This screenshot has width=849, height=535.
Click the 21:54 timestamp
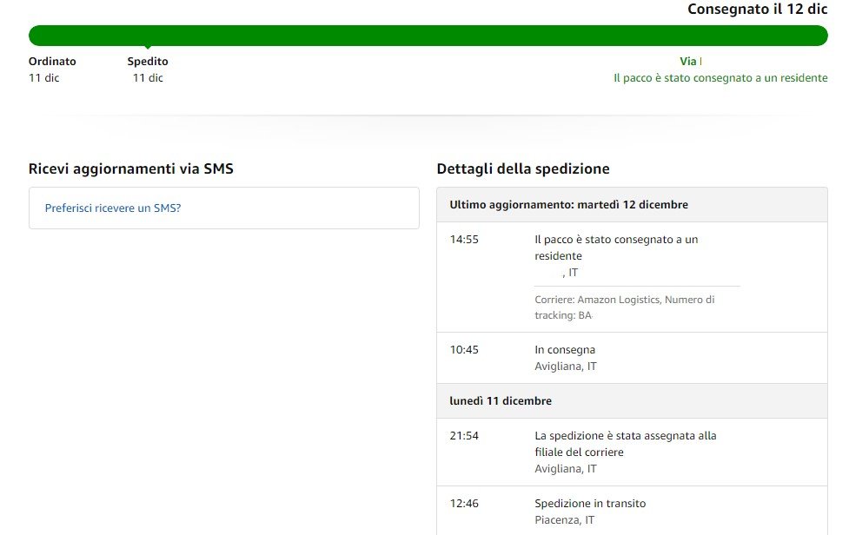click(x=464, y=436)
